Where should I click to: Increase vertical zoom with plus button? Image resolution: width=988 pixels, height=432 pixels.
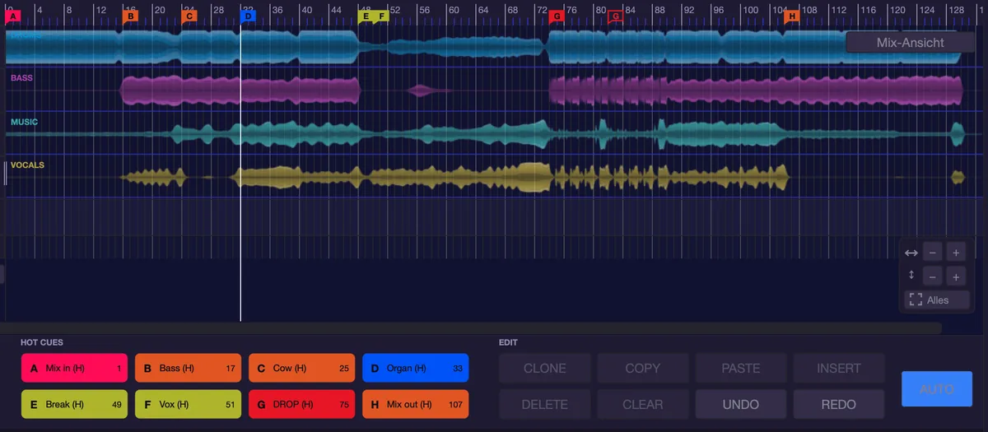click(956, 276)
